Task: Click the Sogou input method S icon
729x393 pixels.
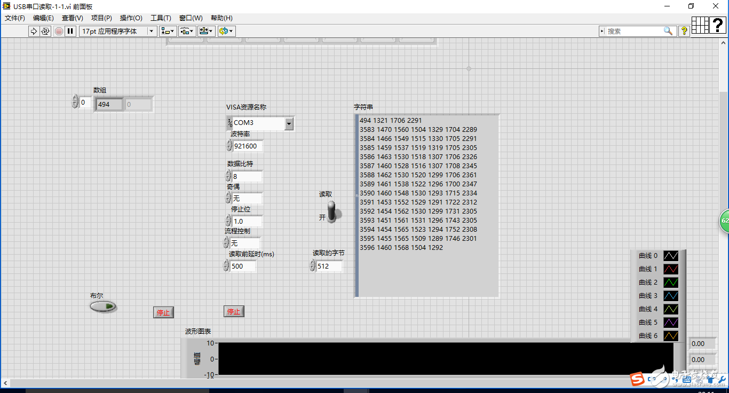Action: pyautogui.click(x=637, y=379)
